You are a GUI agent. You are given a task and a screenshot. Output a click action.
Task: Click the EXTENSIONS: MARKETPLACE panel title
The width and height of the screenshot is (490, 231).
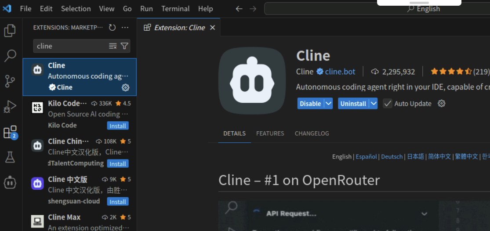click(x=68, y=28)
